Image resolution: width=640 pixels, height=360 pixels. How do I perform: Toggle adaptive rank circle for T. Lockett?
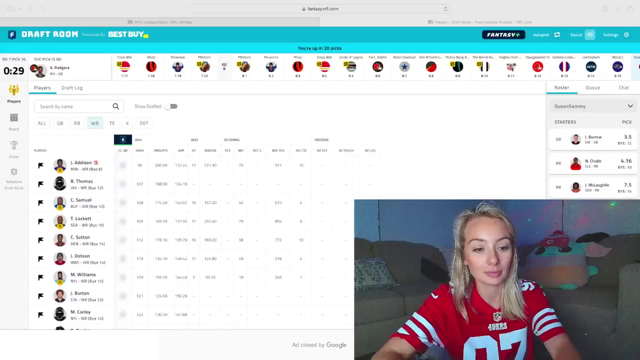123,221
